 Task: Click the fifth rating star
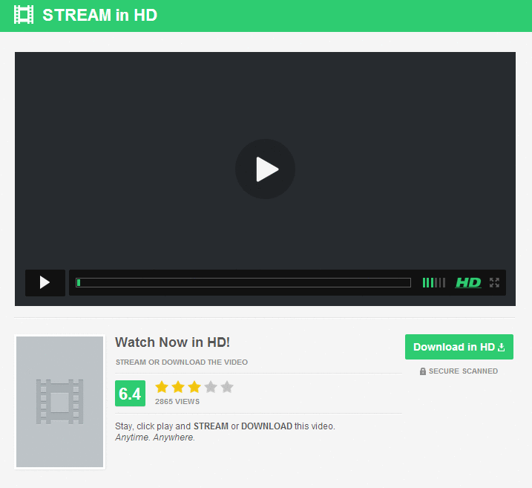(x=227, y=387)
